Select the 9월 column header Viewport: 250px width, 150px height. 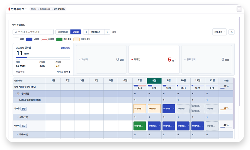[169, 80]
